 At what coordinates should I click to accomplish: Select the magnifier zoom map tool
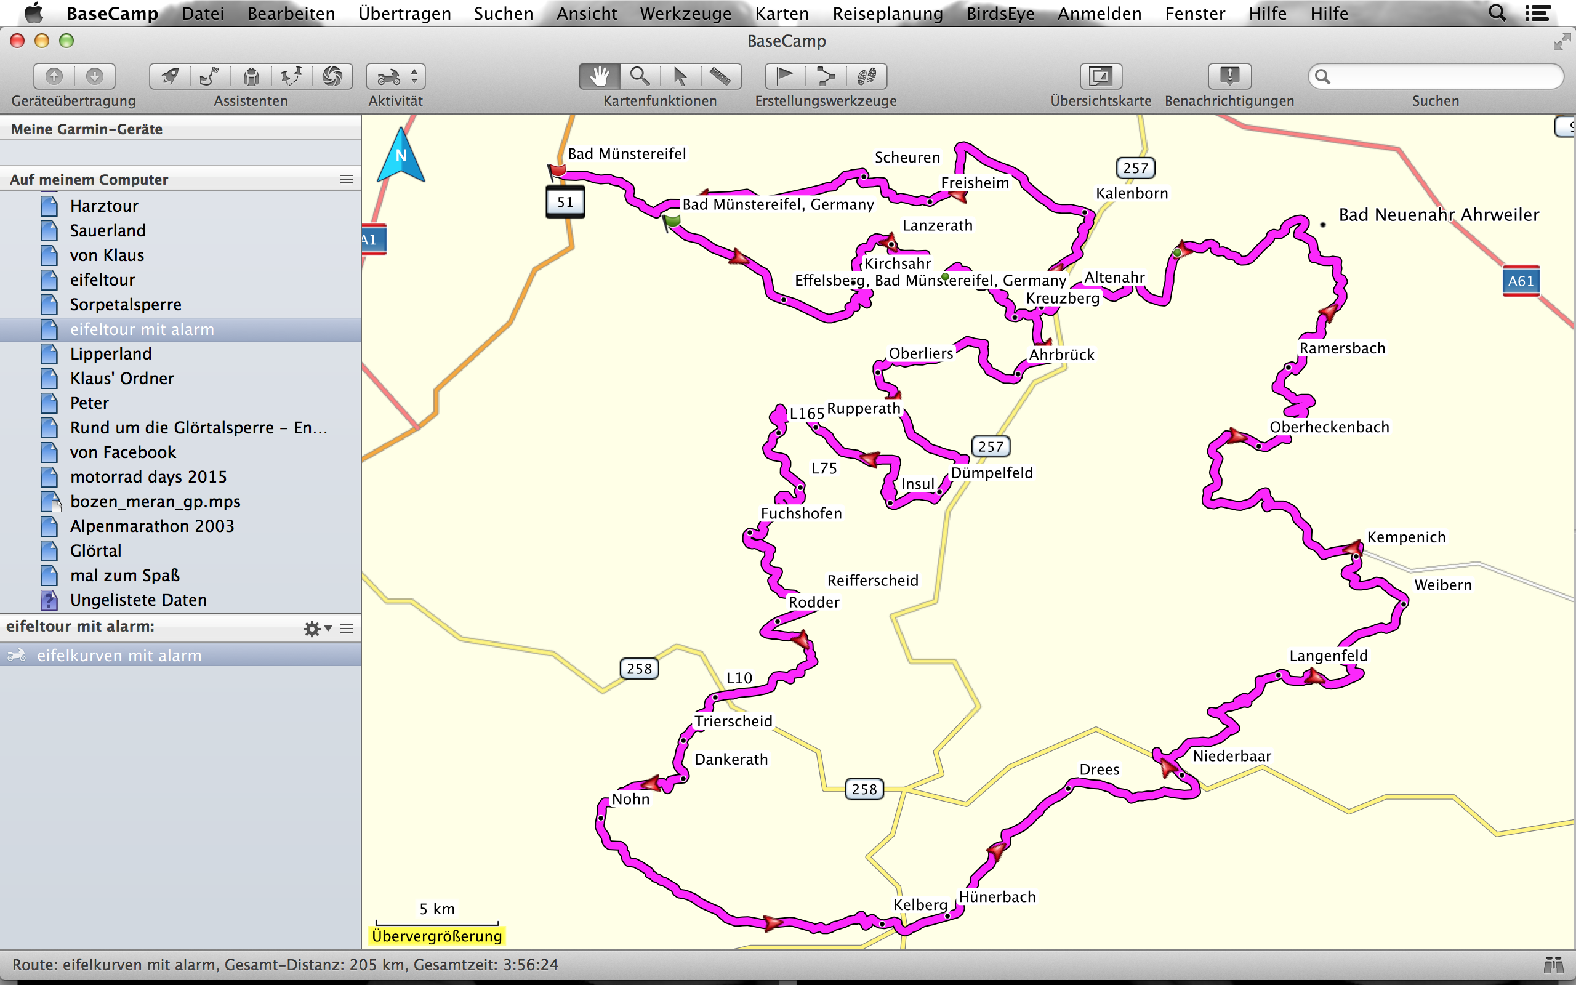click(640, 77)
